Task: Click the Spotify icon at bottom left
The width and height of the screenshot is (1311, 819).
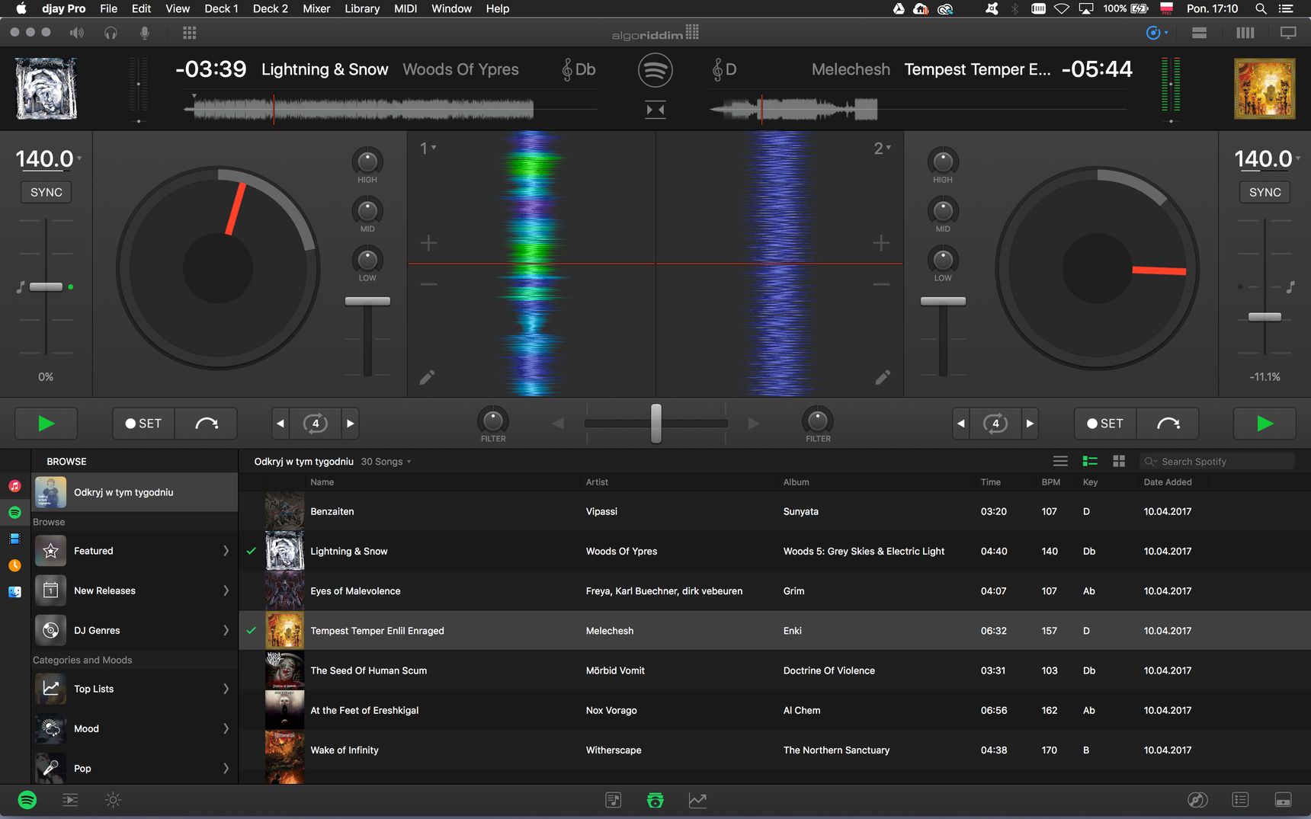Action: tap(27, 800)
